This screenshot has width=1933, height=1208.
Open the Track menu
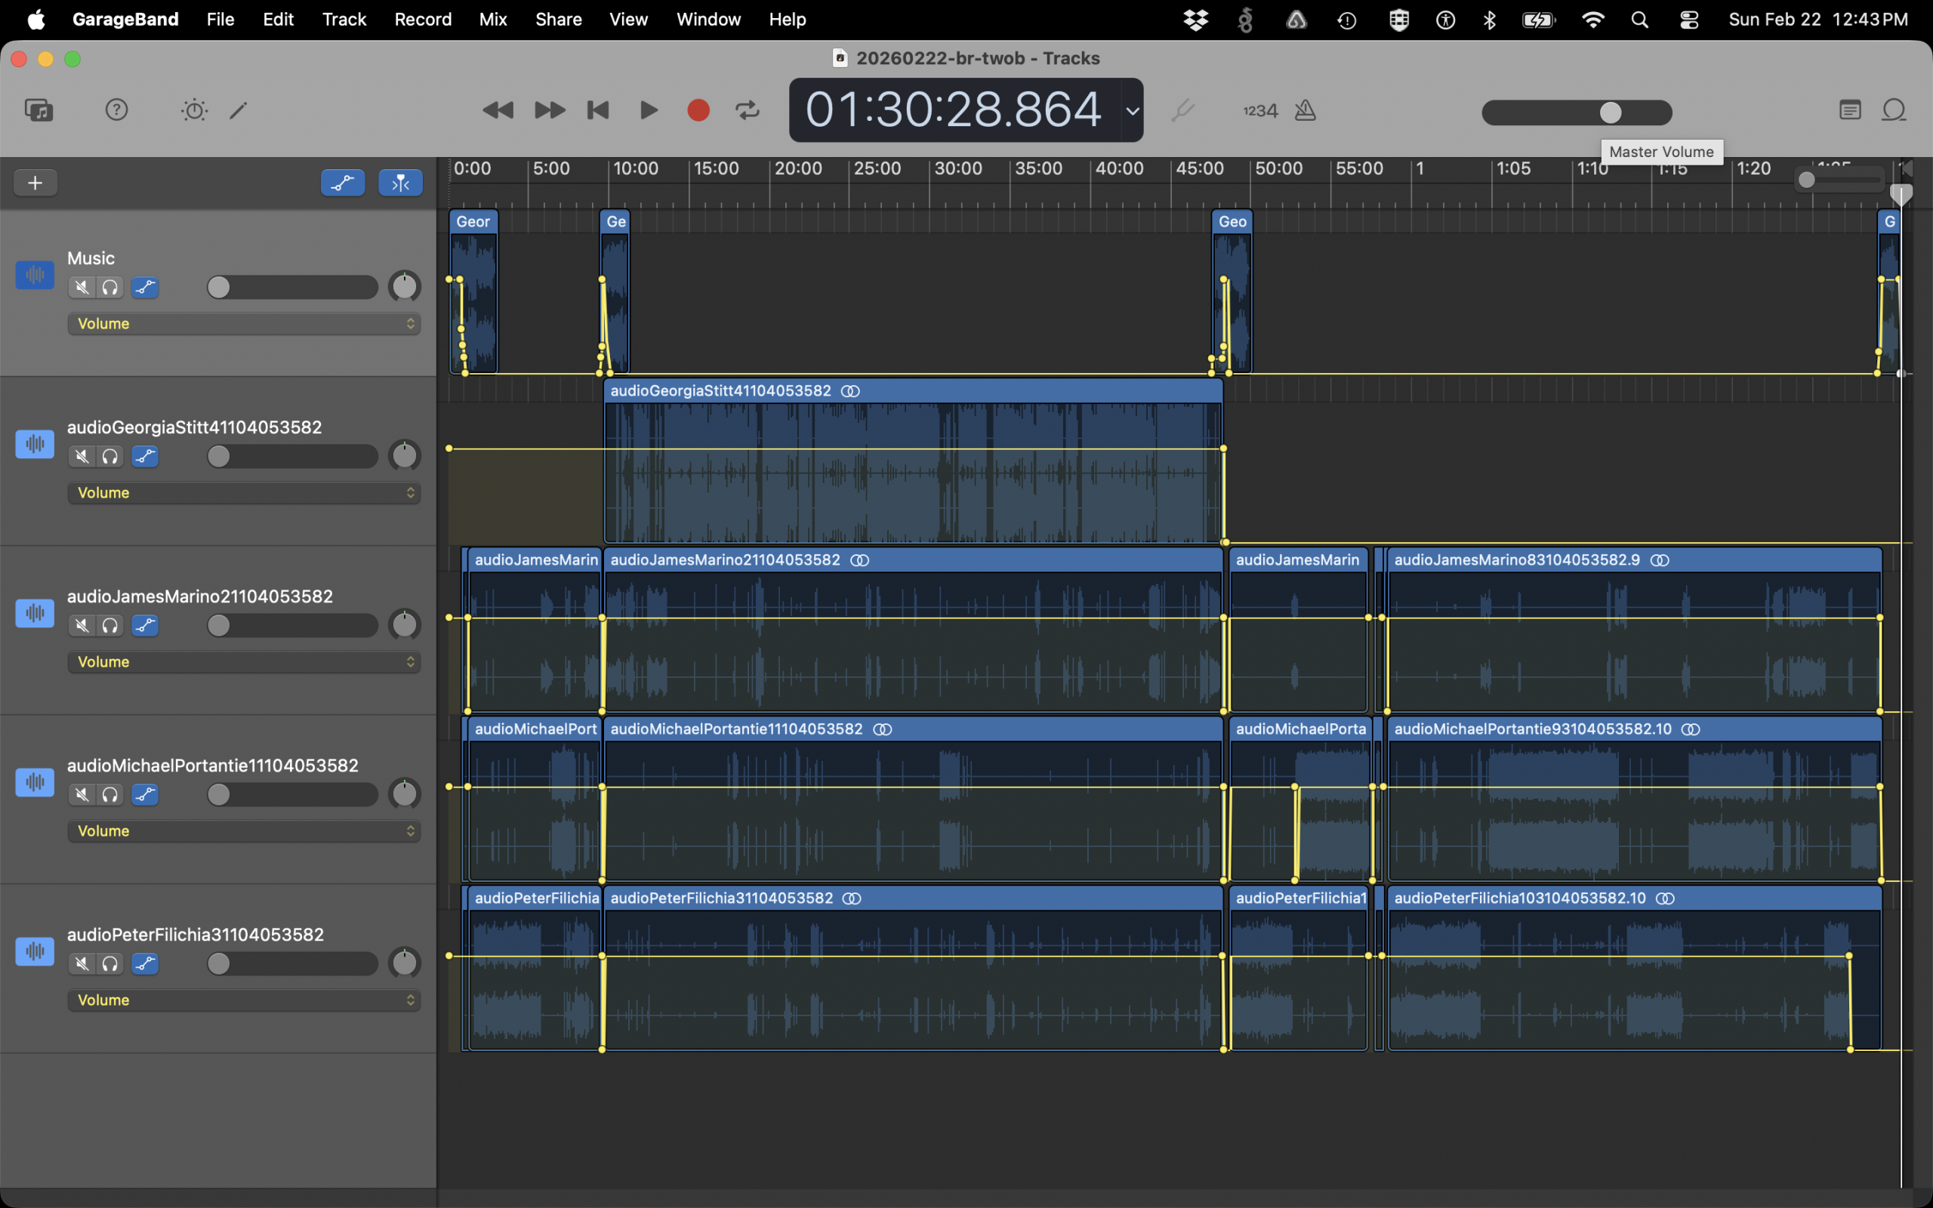tap(344, 19)
